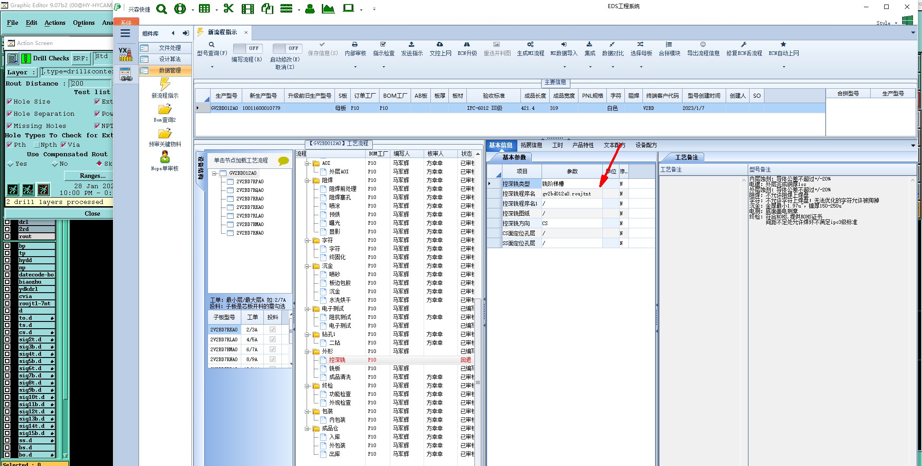Click 文控上网 cloud tool

[x=440, y=49]
